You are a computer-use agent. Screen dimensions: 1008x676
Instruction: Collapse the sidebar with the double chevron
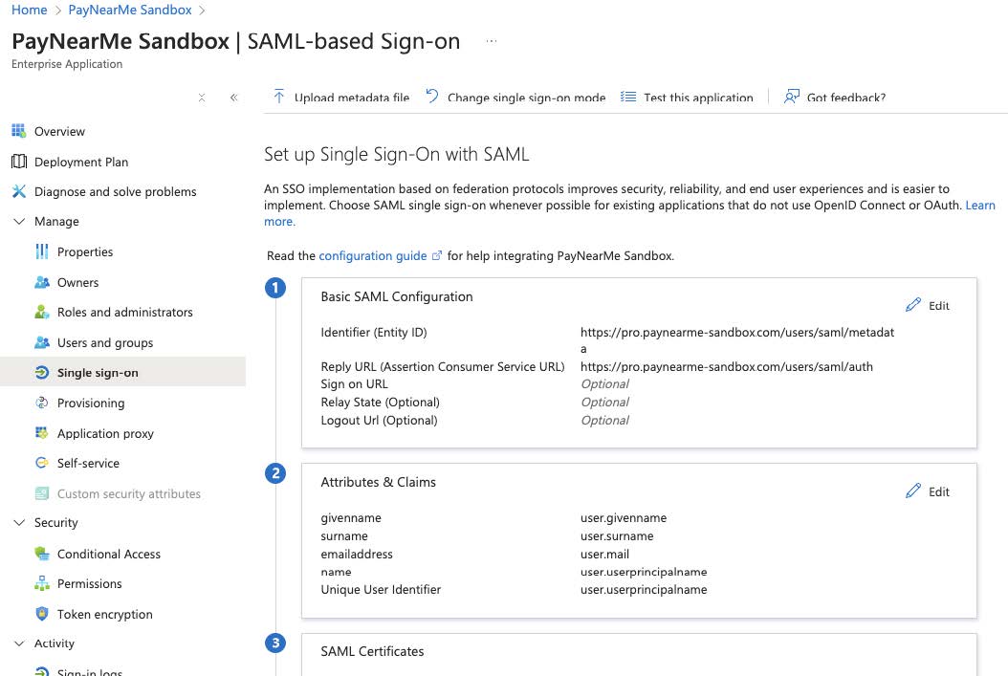pyautogui.click(x=234, y=98)
